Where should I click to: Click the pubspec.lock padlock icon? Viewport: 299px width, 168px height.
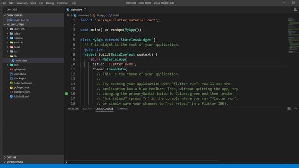pos(11,87)
